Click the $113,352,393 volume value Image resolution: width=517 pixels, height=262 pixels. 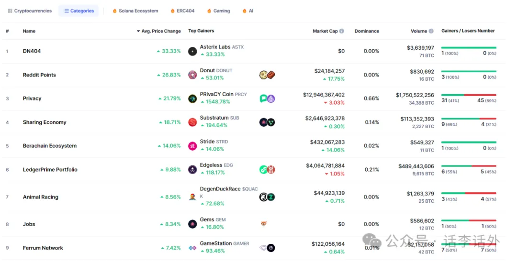pos(417,119)
